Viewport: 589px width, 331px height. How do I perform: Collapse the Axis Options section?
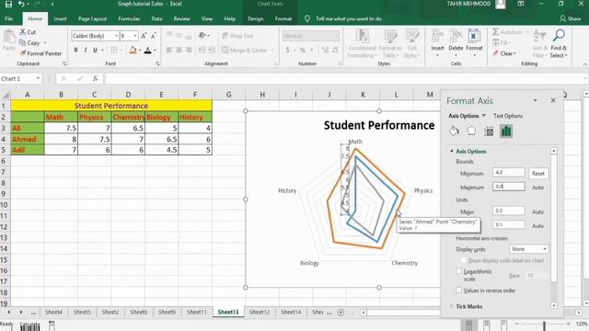point(452,151)
